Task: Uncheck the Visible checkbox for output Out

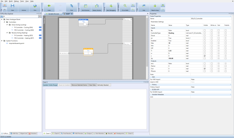Action: [x=205, y=68]
